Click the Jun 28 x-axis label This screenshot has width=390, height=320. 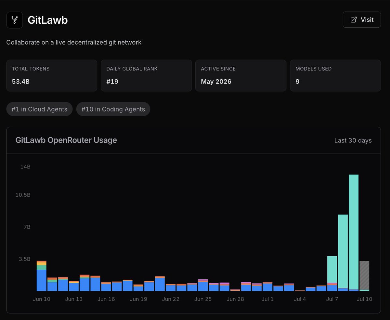[235, 299]
